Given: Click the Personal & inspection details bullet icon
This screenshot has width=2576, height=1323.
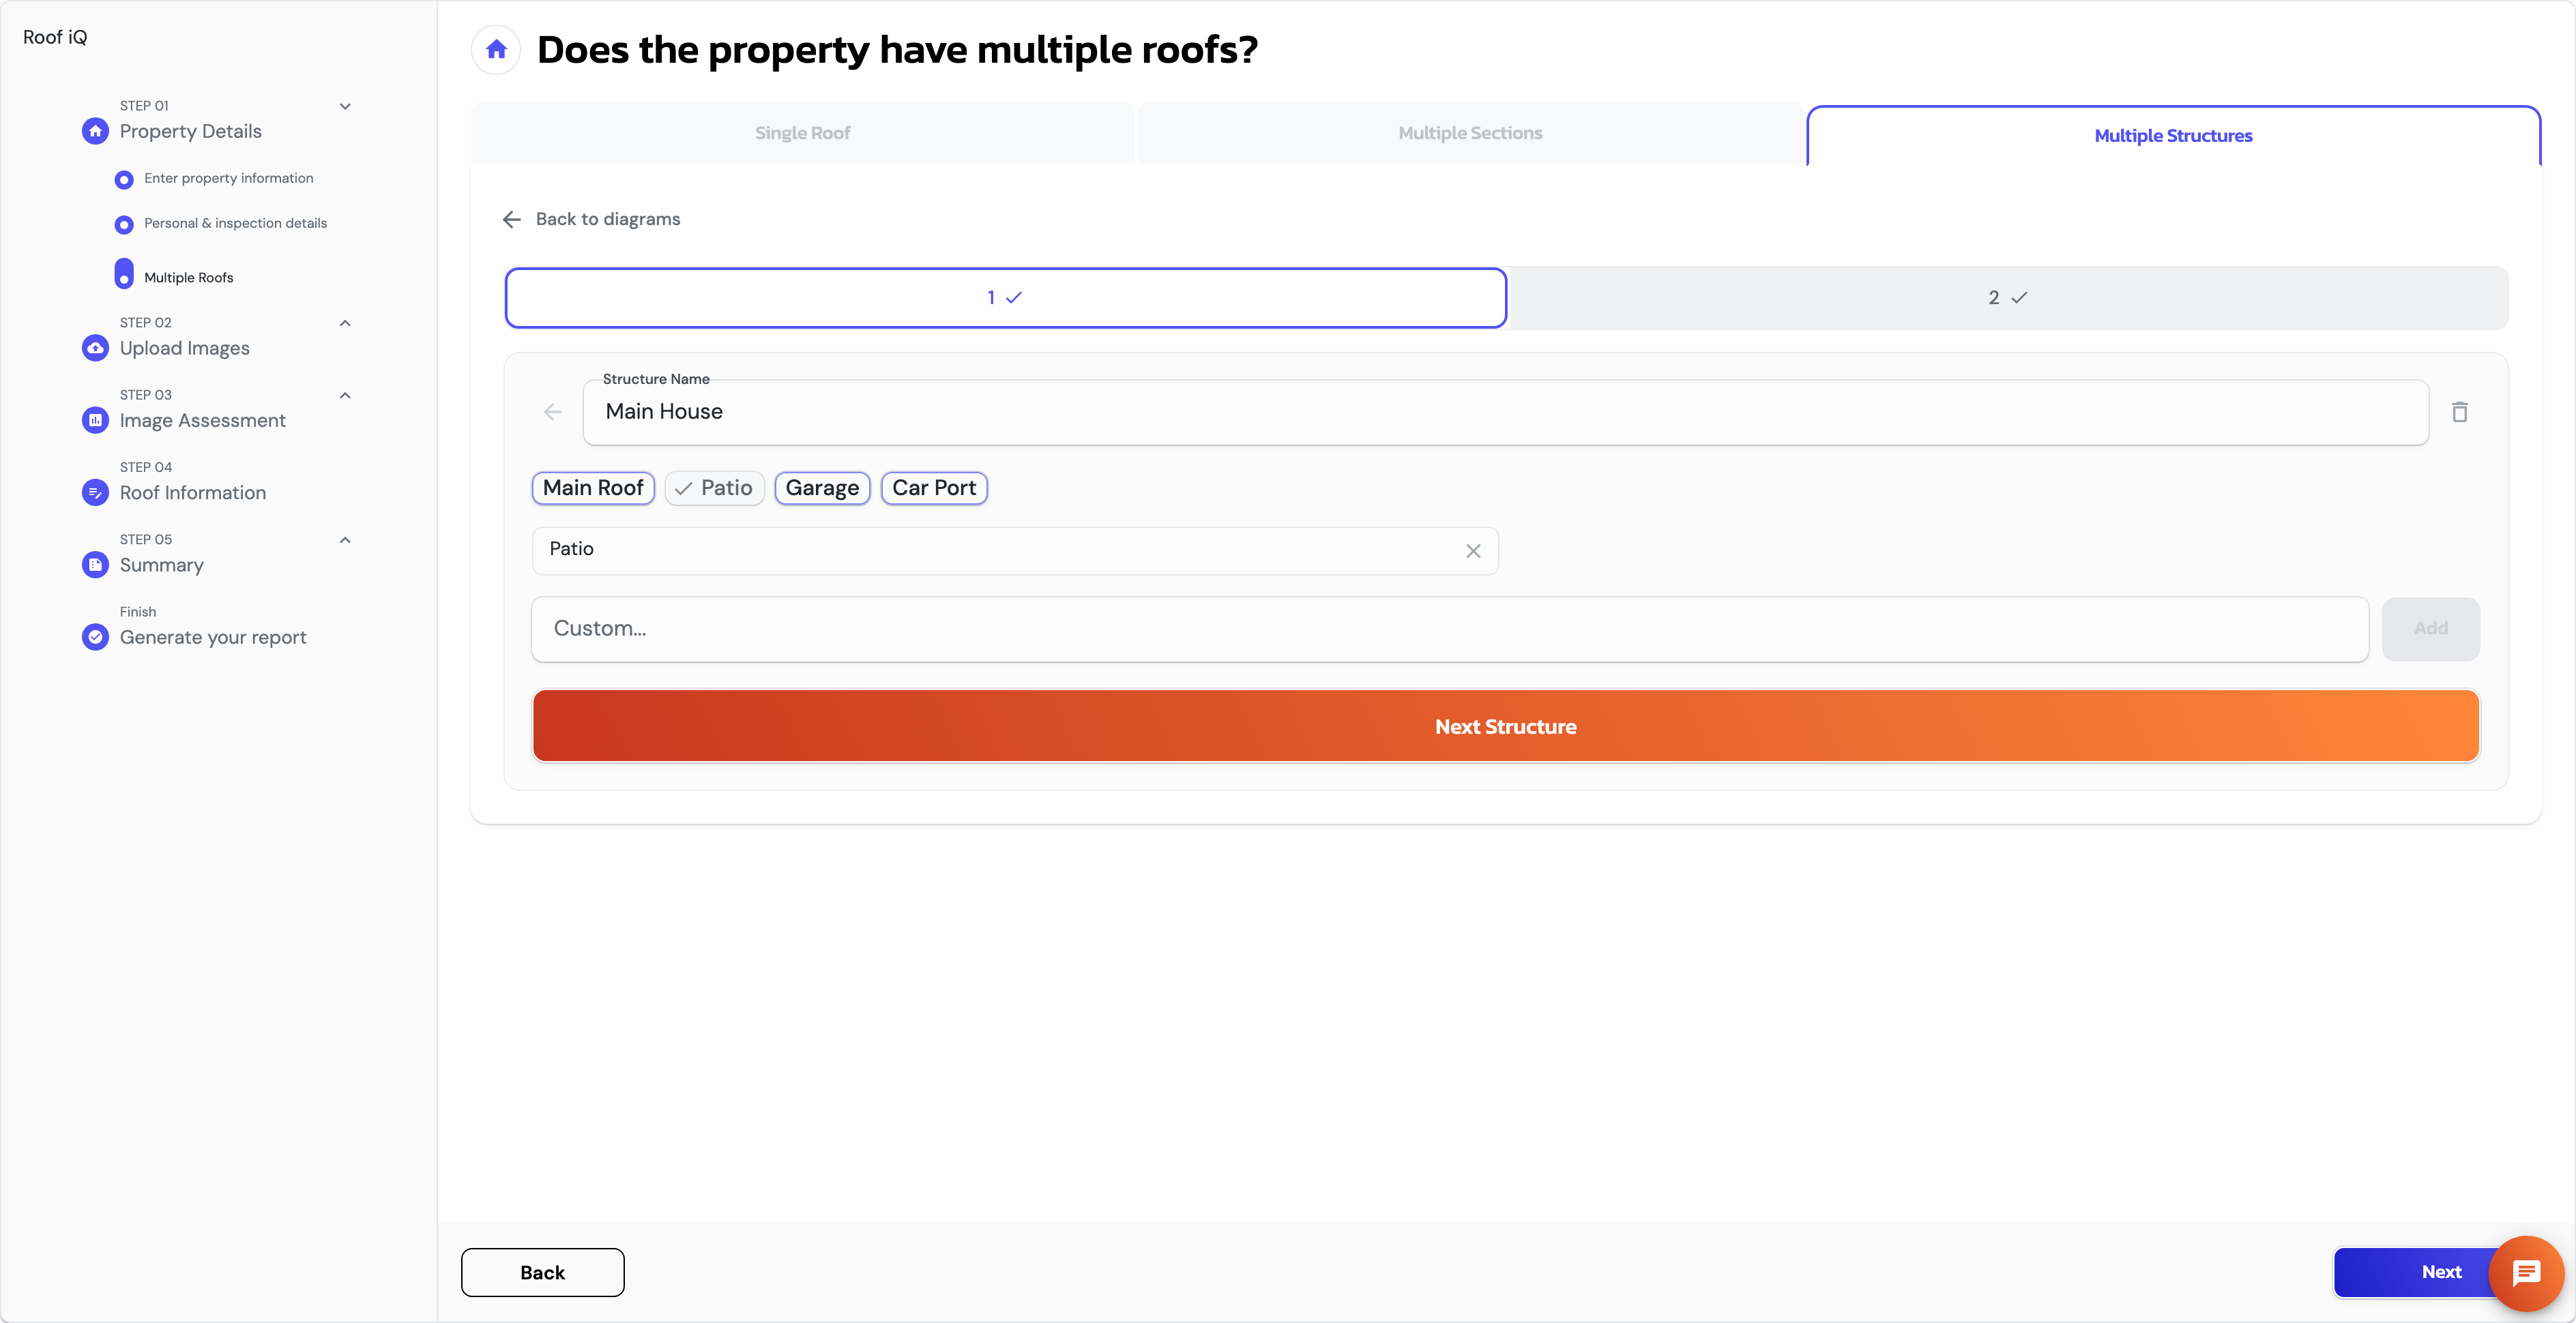Looking at the screenshot, I should (x=124, y=224).
